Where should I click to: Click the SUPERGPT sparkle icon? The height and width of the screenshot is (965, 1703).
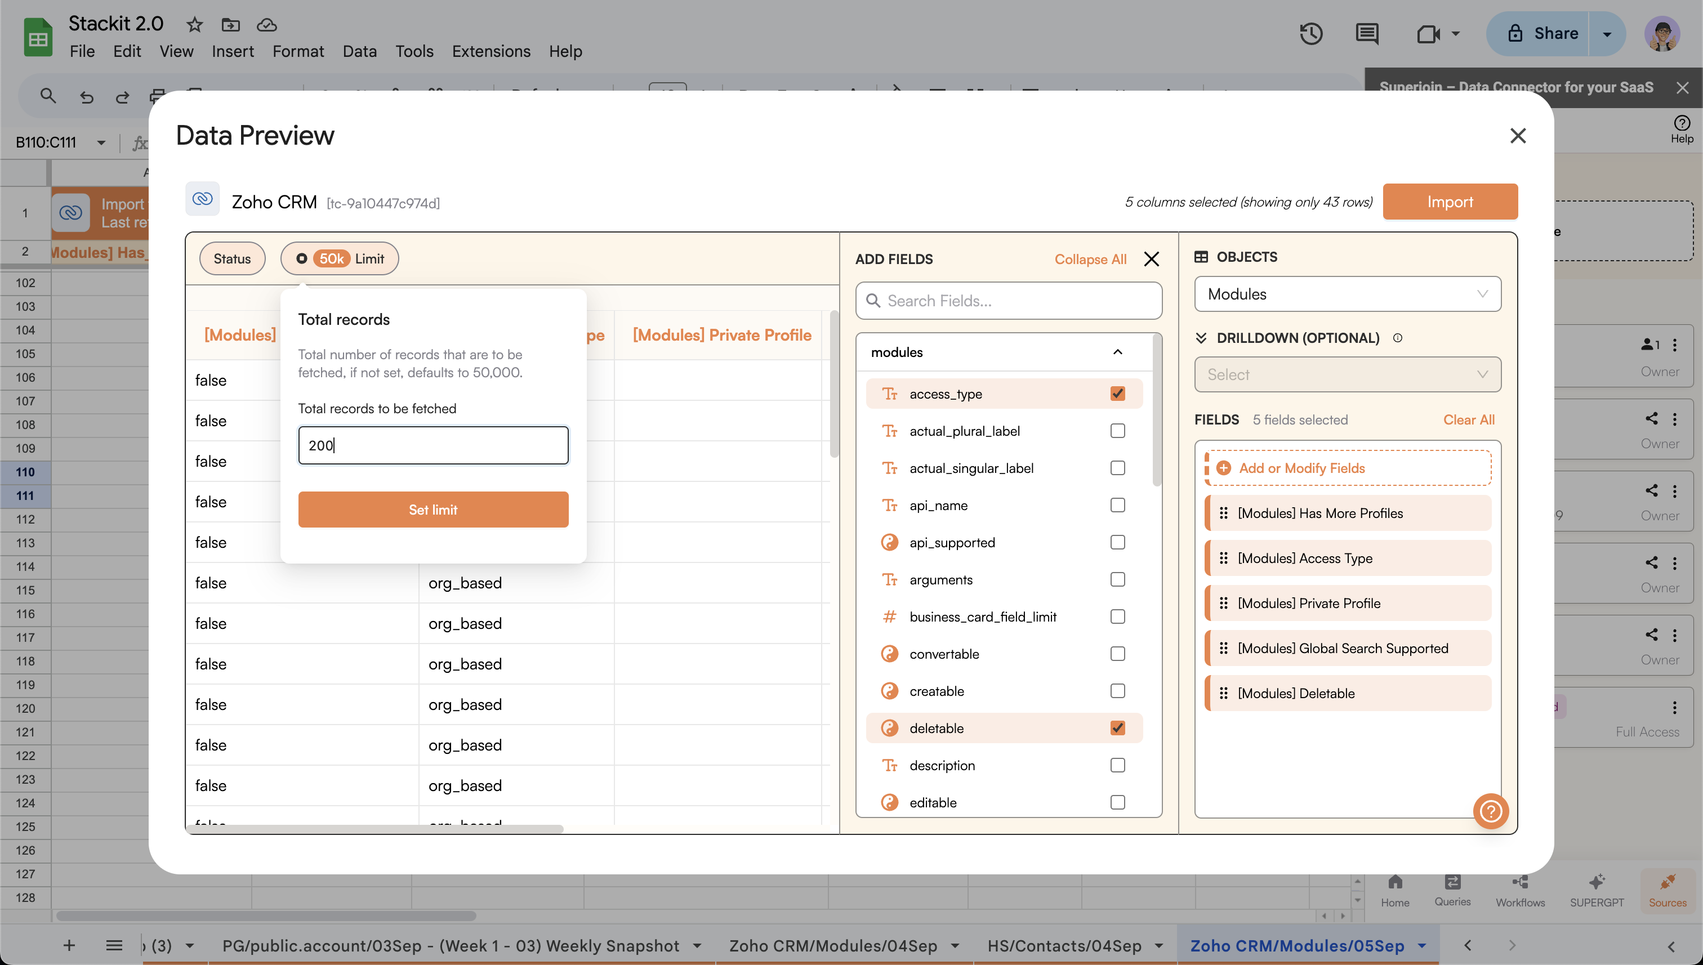1596,883
